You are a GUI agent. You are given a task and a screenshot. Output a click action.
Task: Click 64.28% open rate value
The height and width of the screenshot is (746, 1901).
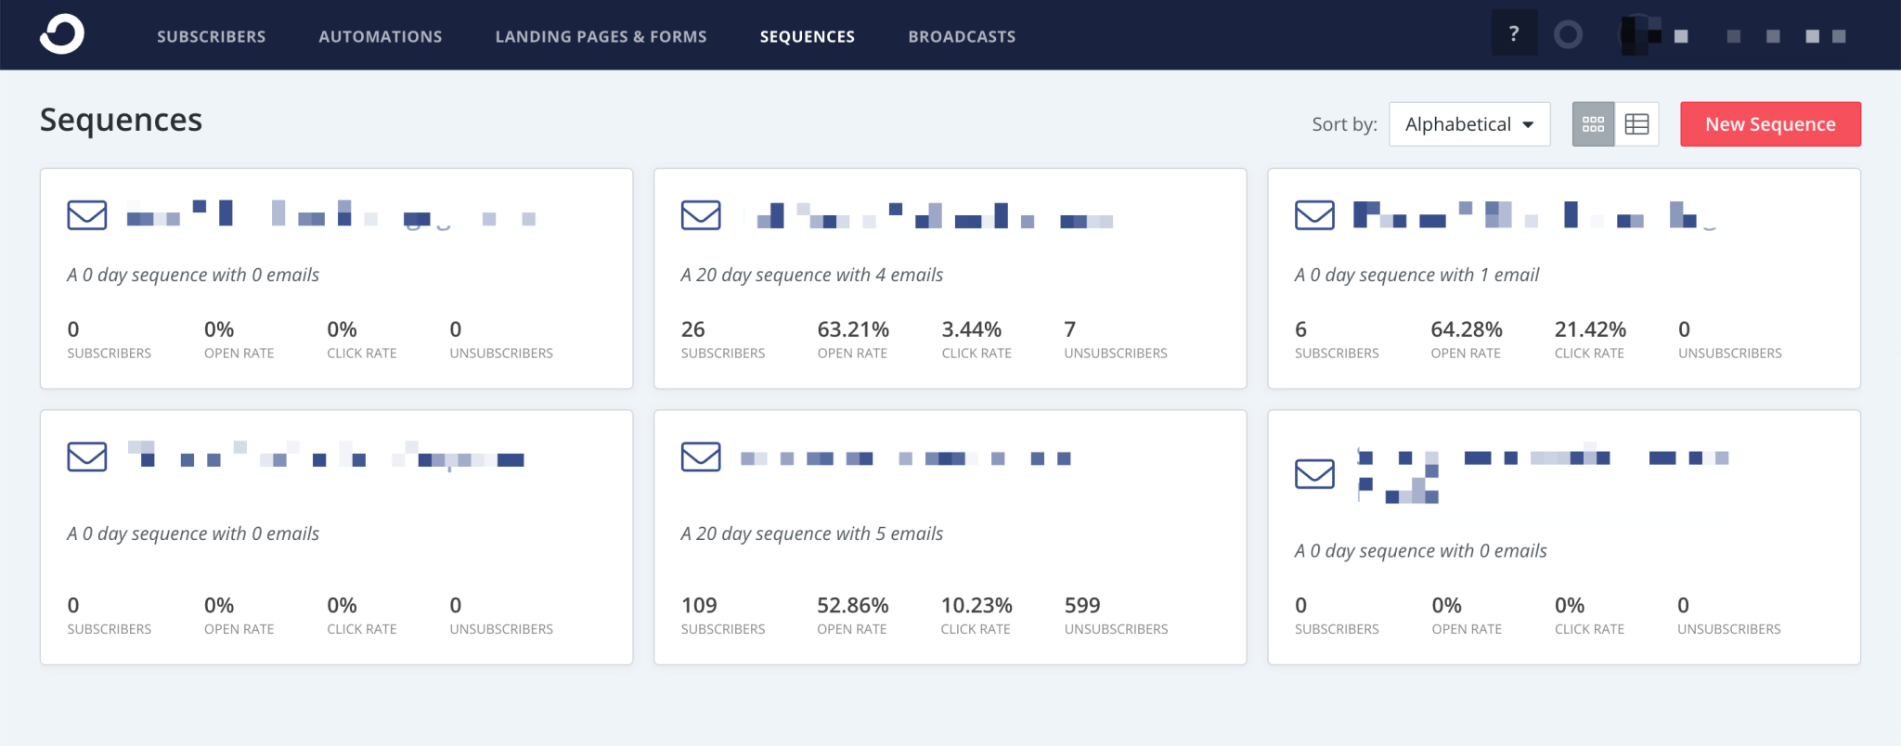point(1467,329)
